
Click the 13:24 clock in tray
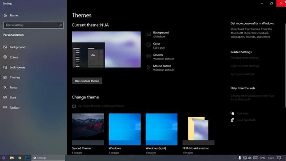[x=271, y=158]
